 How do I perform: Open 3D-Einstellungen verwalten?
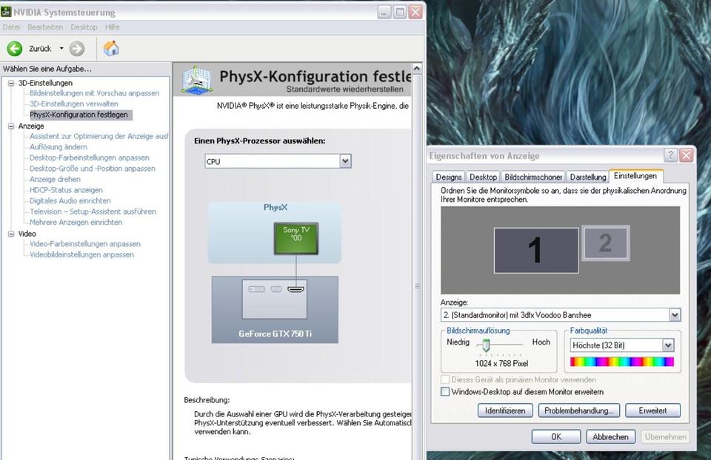(x=74, y=104)
